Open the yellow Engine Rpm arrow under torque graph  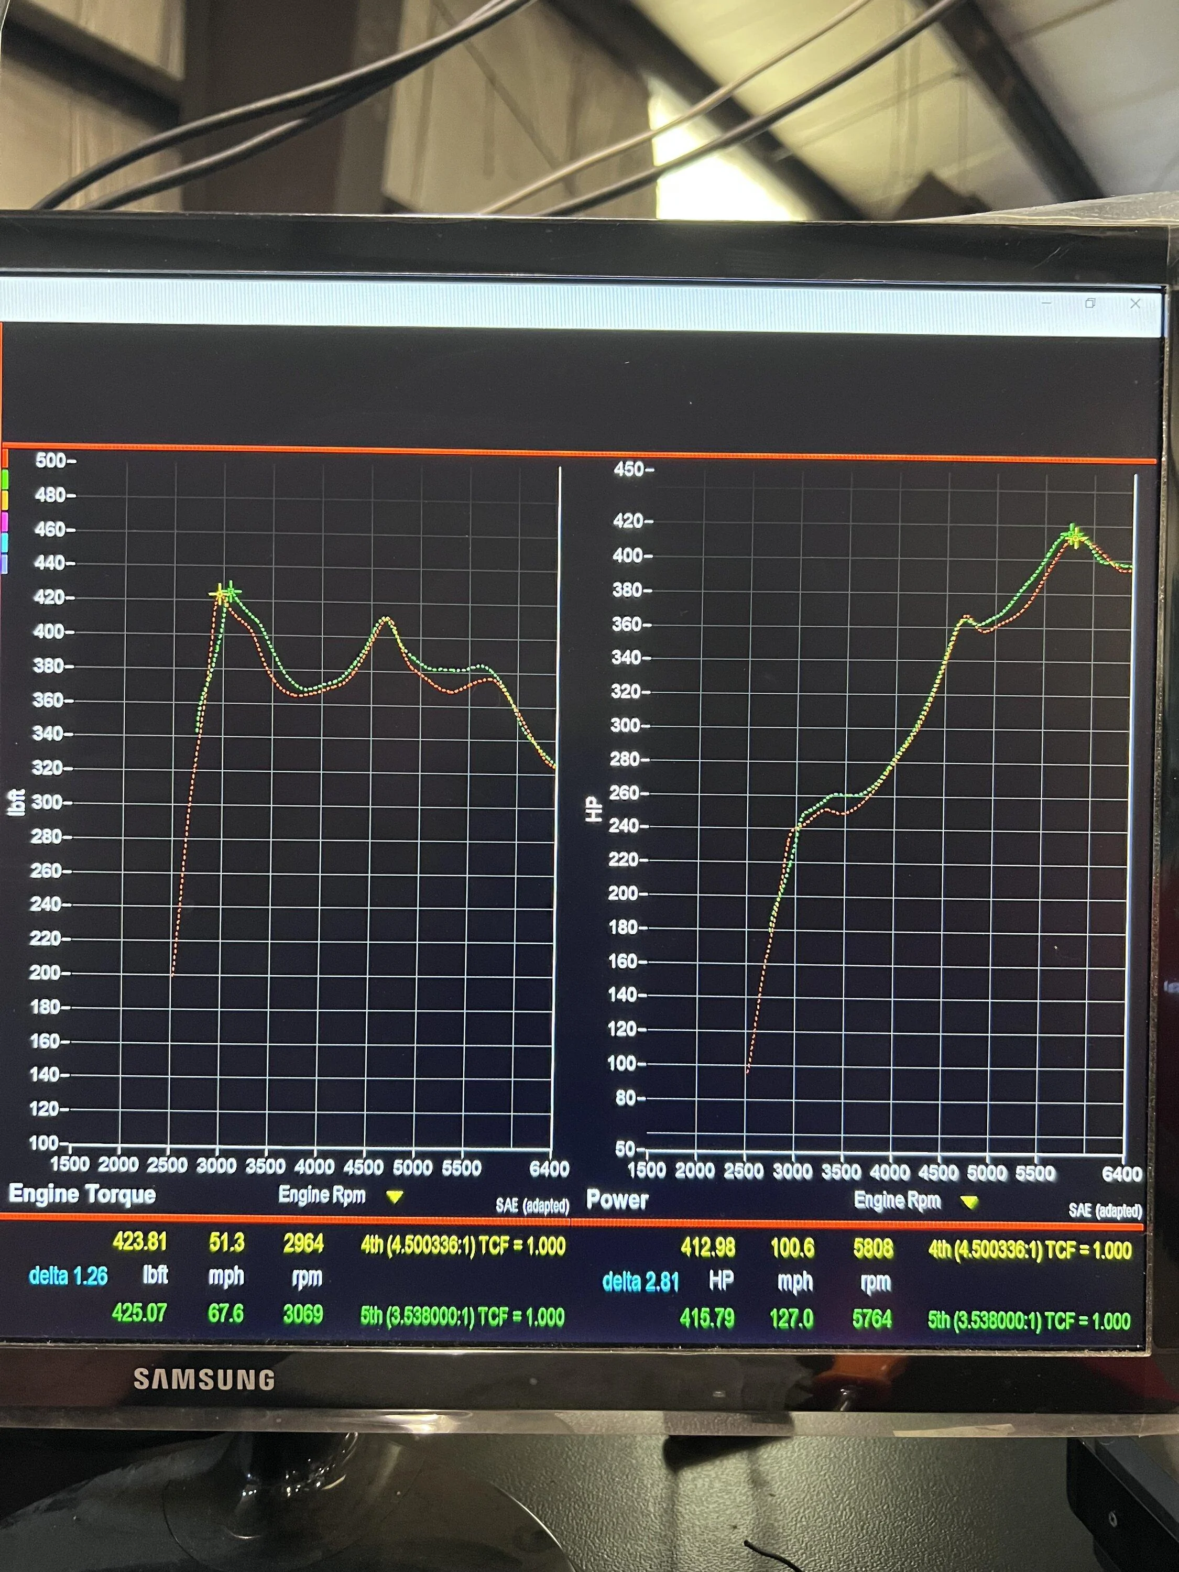tap(395, 1197)
